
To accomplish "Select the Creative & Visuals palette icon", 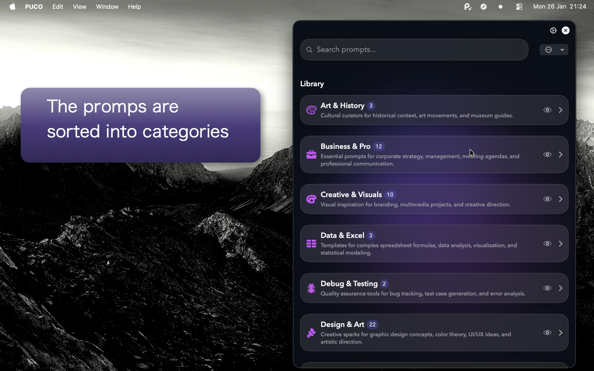I will (x=311, y=199).
